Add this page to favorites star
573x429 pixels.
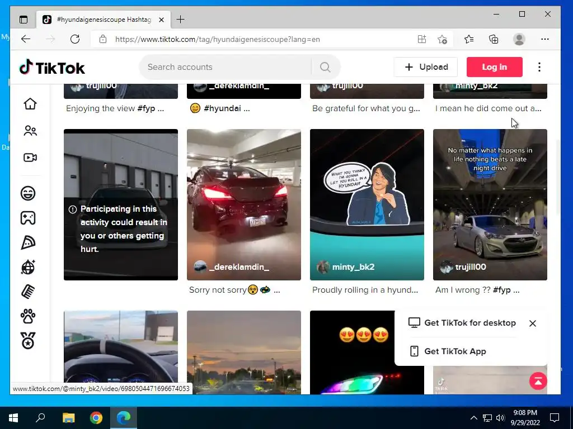(442, 40)
